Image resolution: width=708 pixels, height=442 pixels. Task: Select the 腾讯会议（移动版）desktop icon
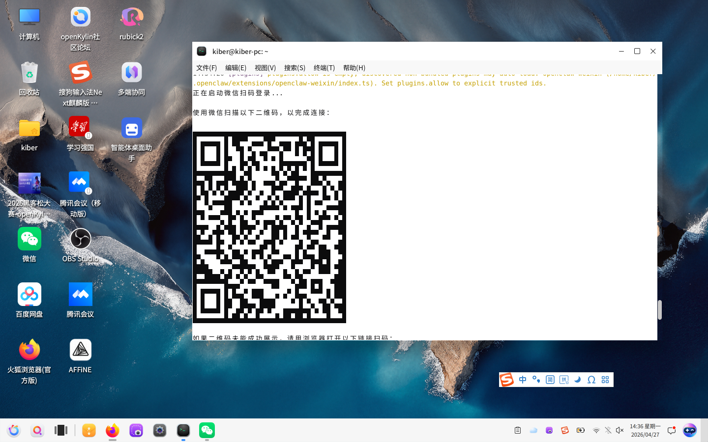click(x=80, y=195)
